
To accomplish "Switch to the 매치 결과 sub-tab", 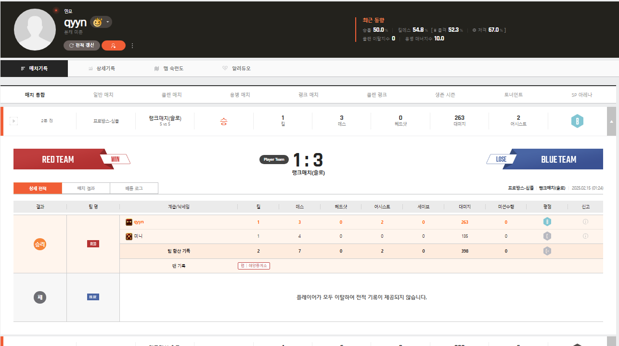I will tap(86, 188).
